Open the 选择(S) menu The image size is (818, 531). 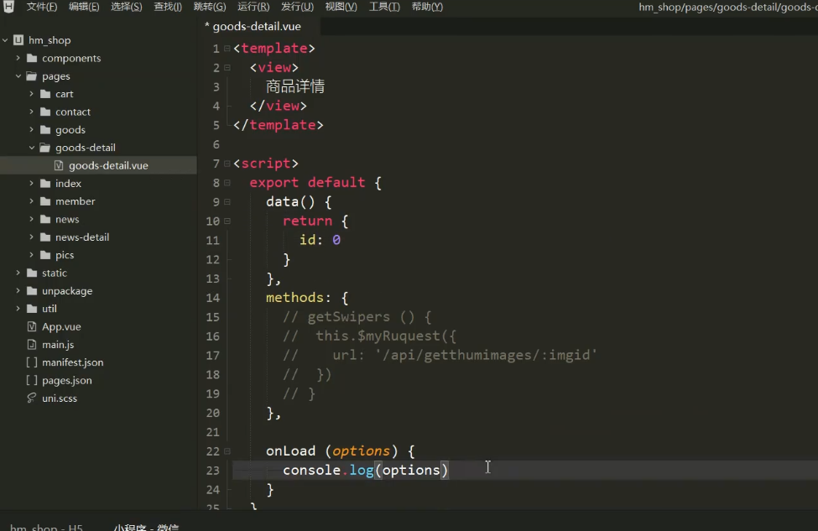[126, 7]
